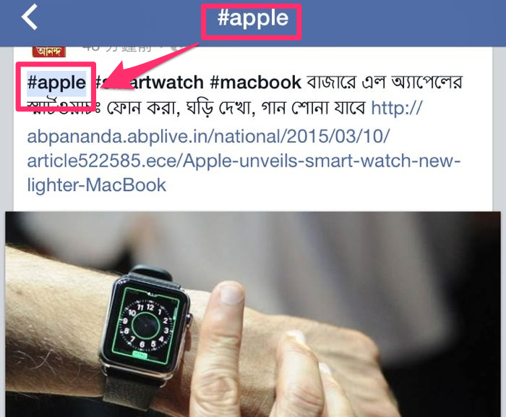
Task: Tap the #apple title in header
Action: (x=253, y=19)
